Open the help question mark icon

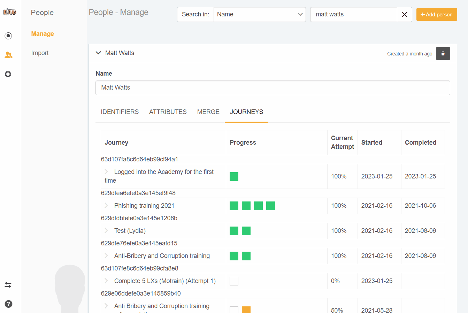coord(8,304)
